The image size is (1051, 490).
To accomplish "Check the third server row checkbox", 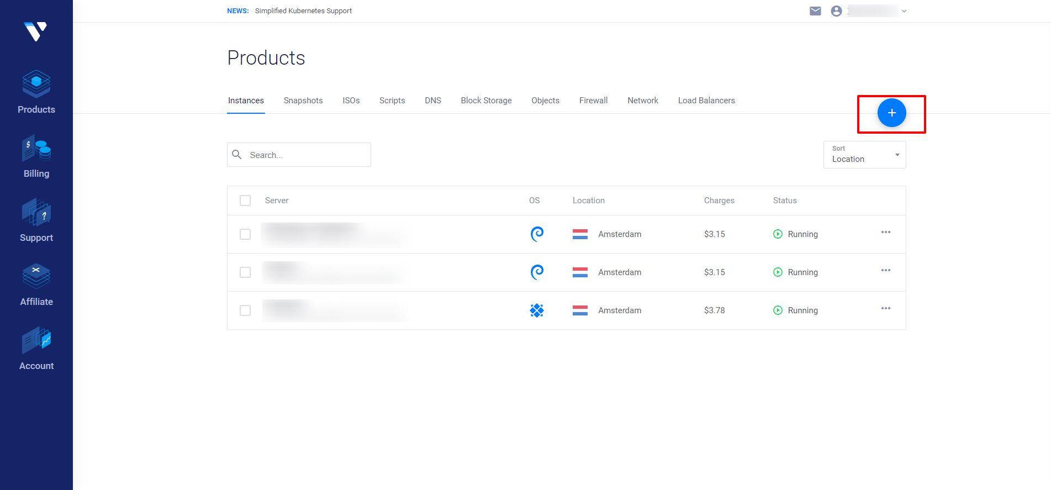I will pyautogui.click(x=245, y=310).
